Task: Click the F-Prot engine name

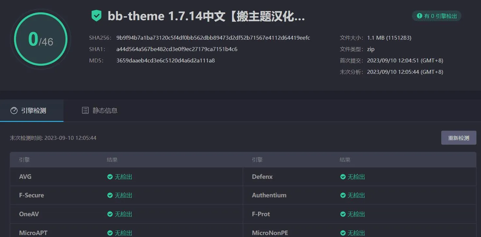Action: pyautogui.click(x=261, y=214)
